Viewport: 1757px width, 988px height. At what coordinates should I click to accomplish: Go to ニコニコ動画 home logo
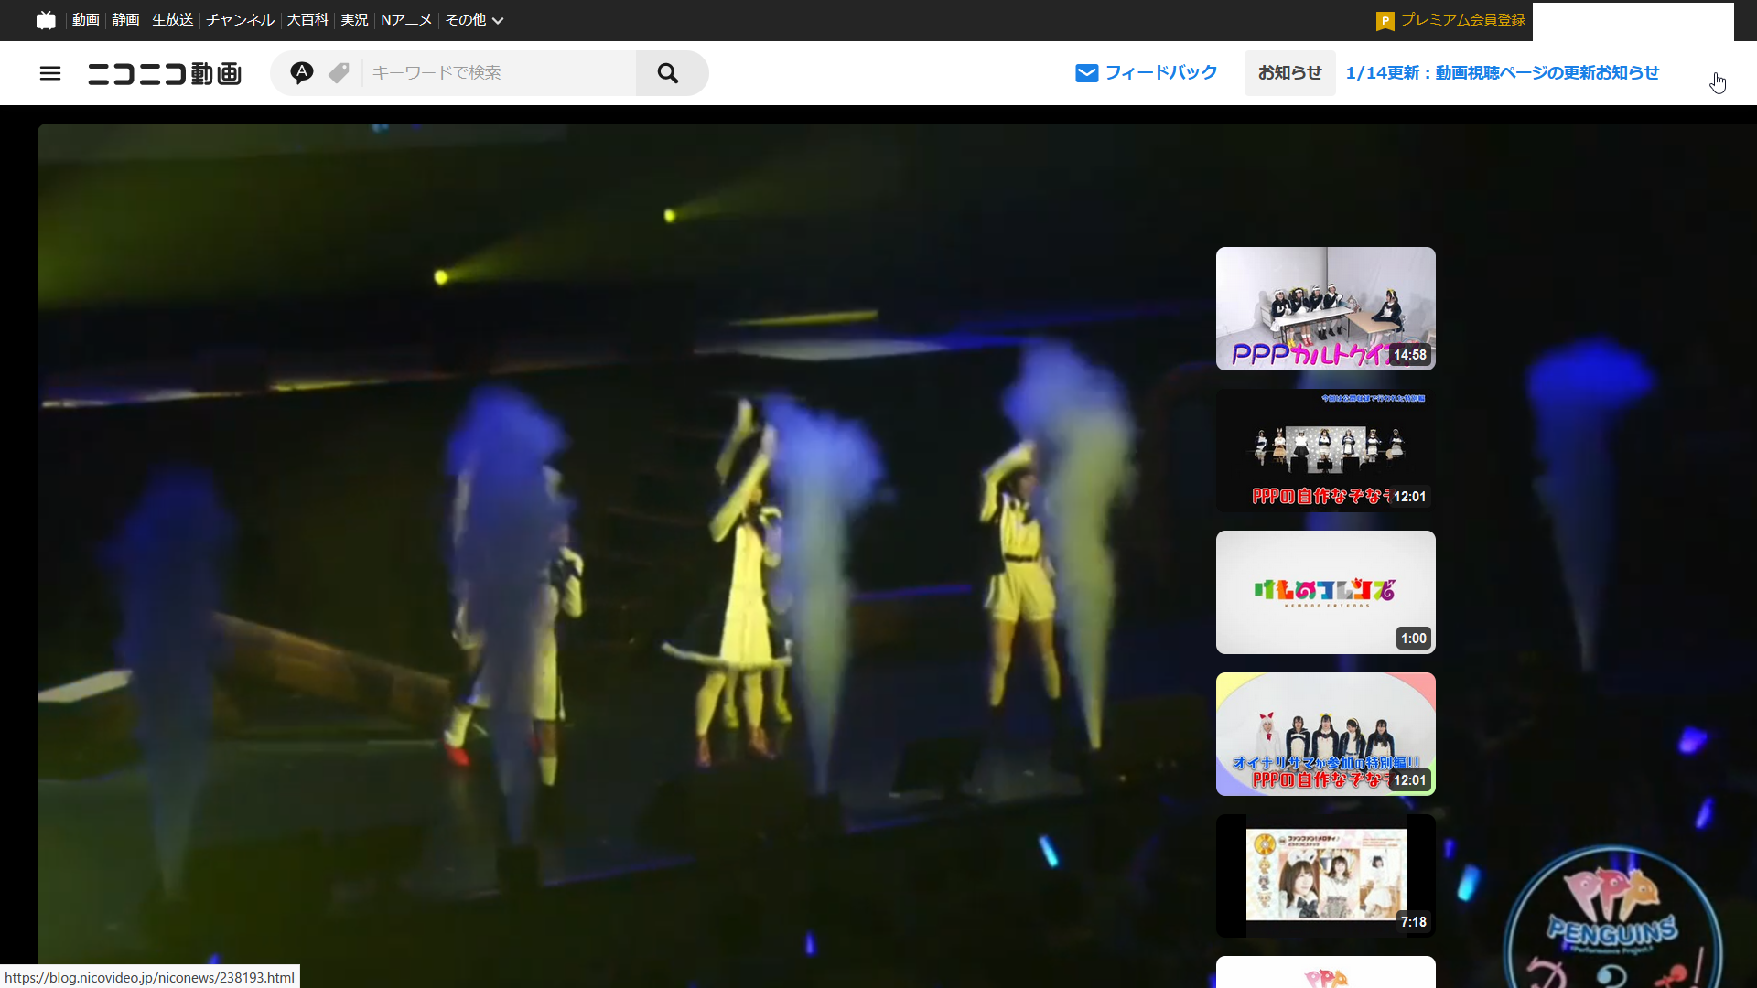165,73
